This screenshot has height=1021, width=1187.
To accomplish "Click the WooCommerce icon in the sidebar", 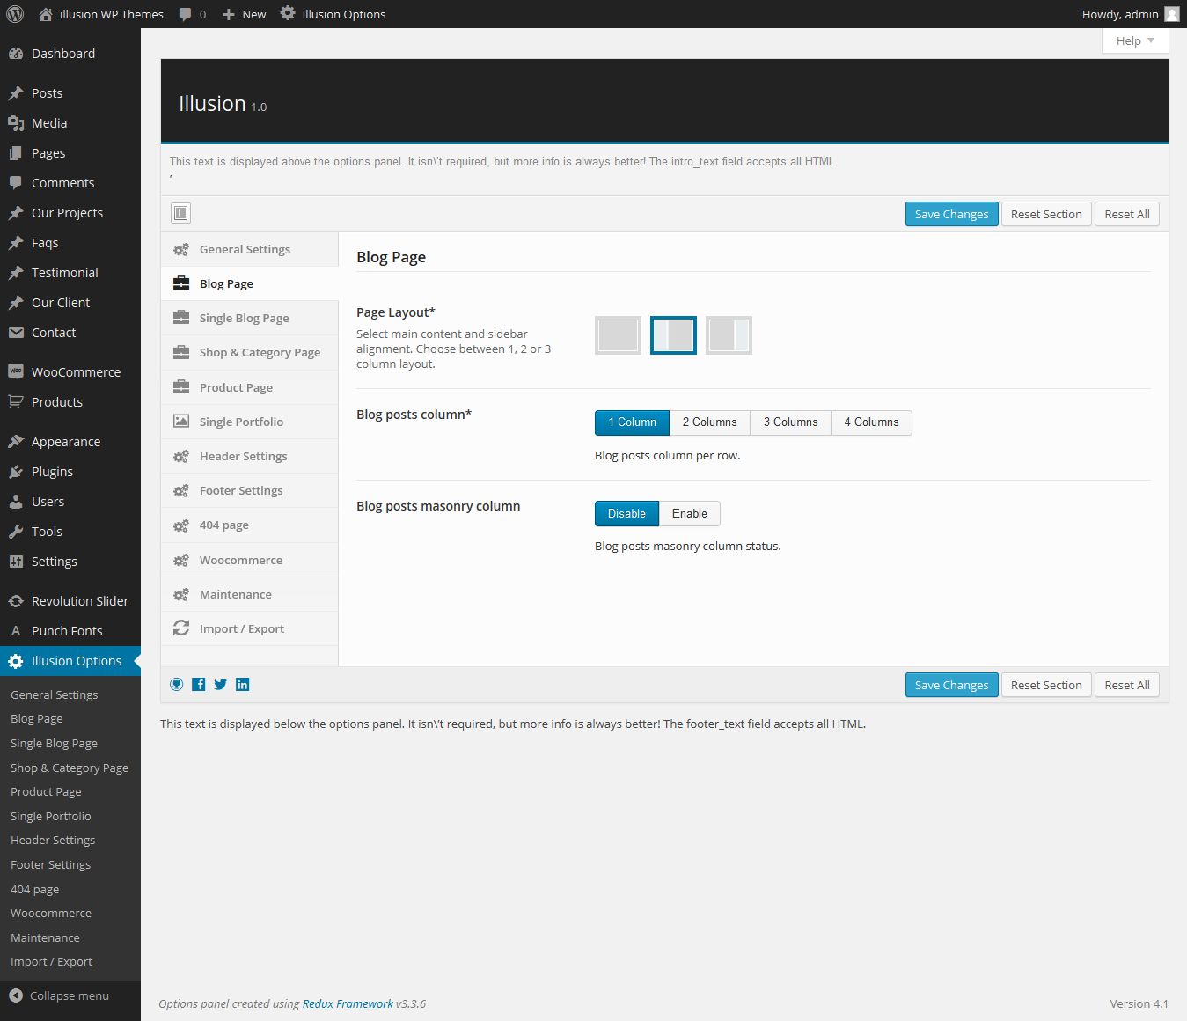I will (15, 371).
